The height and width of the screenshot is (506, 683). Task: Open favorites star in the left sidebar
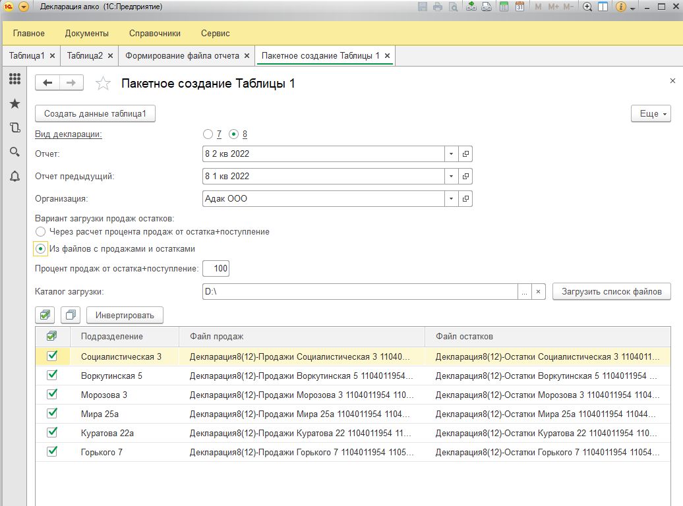15,103
